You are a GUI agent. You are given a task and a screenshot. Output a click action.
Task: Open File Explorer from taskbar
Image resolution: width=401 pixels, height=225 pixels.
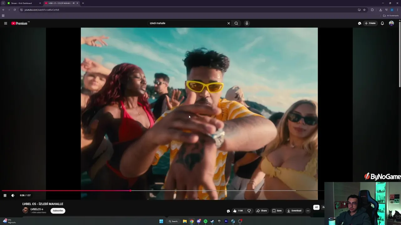185,221
